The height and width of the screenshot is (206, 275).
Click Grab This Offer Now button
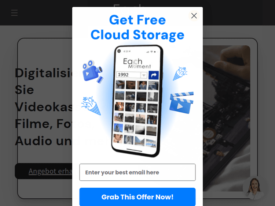pos(137,197)
